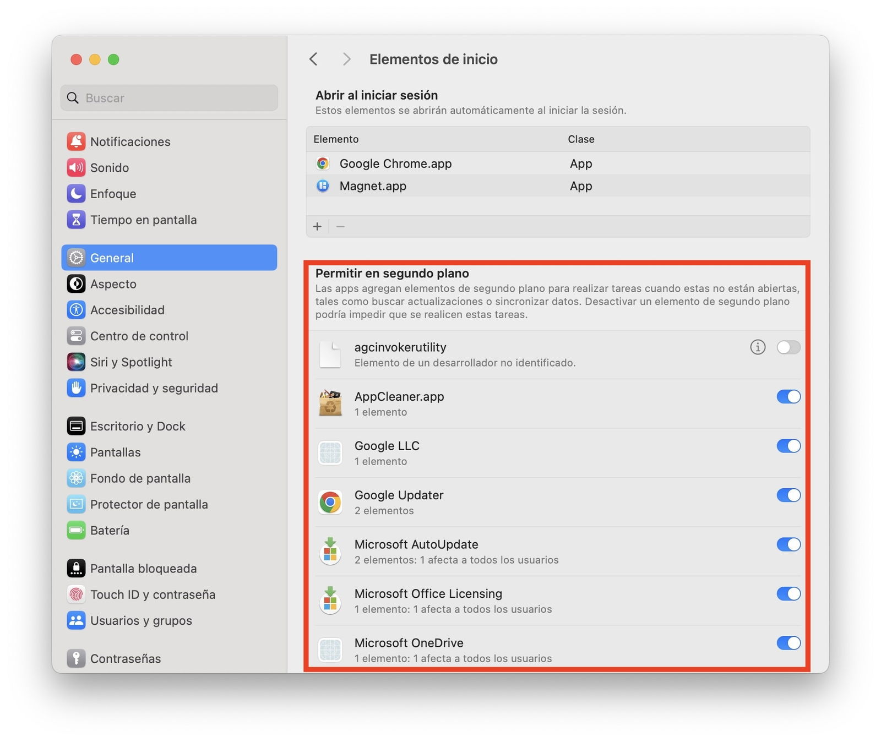Select Magnet.app row
881x742 pixels.
coord(558,186)
